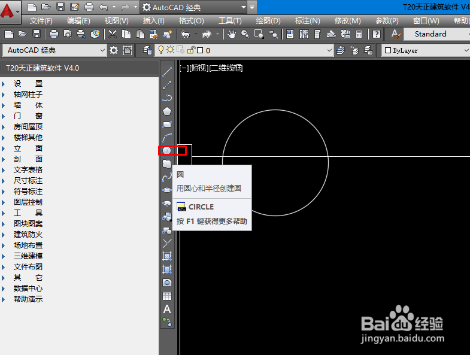Select the Polygon tool
This screenshot has width=470, height=355.
(x=167, y=111)
